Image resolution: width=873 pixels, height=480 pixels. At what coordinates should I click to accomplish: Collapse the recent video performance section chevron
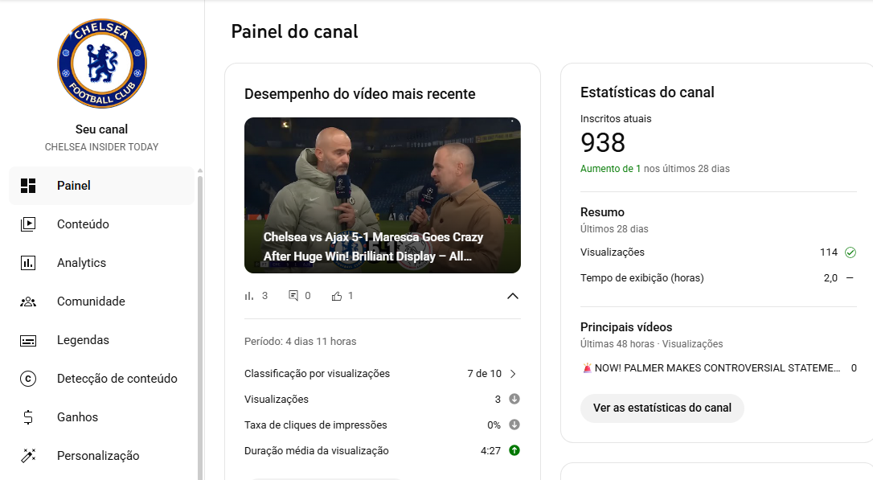tap(513, 296)
